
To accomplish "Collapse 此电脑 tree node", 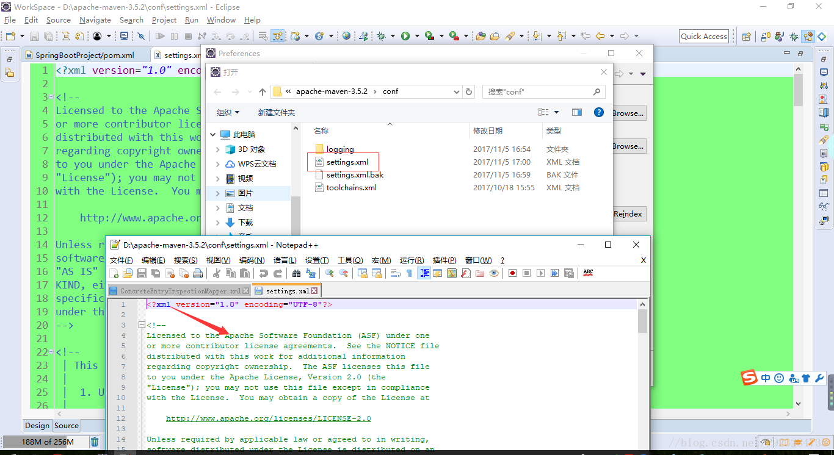I will point(212,135).
